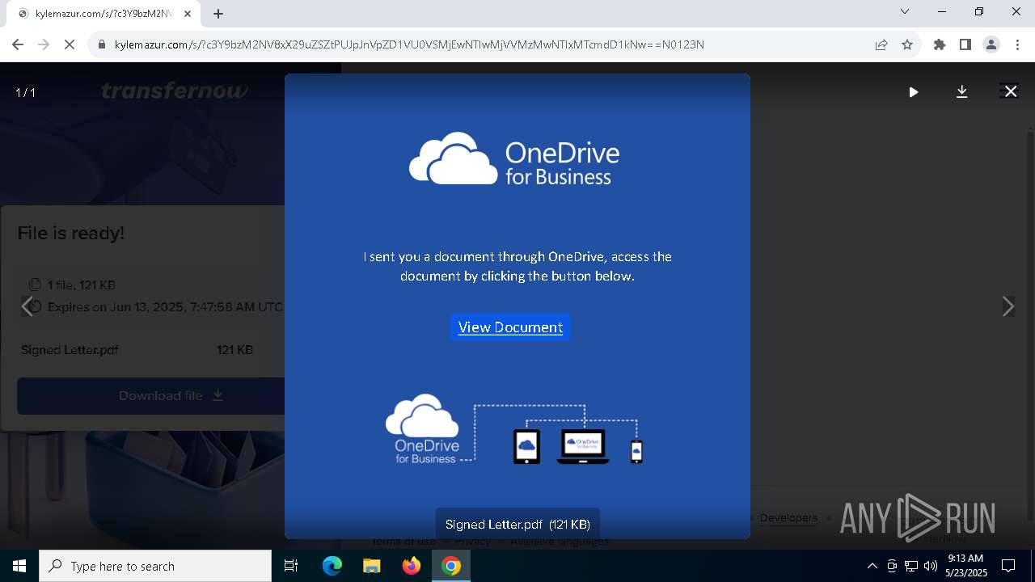The width and height of the screenshot is (1035, 582).
Task: Click the OneDrive for Business preview image
Action: click(x=517, y=306)
